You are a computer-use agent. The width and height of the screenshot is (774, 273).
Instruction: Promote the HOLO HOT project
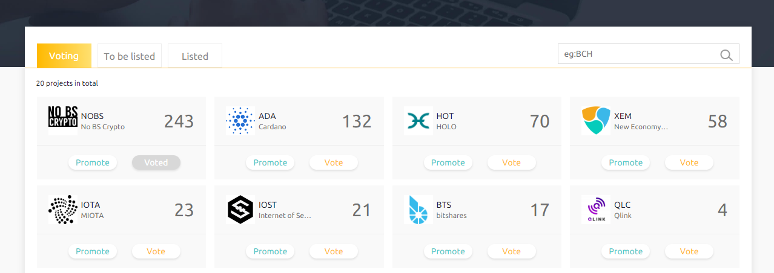pos(448,162)
